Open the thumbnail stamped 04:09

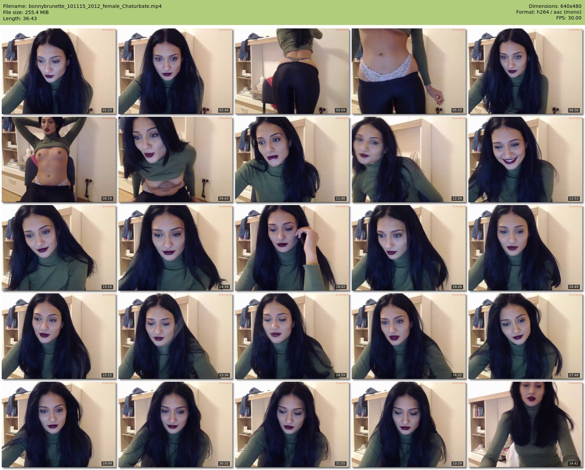pyautogui.click(x=292, y=71)
